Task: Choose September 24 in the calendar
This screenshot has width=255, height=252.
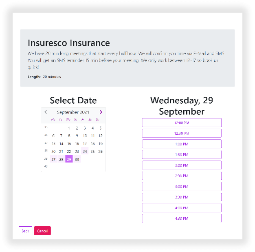Action: click(x=85, y=151)
